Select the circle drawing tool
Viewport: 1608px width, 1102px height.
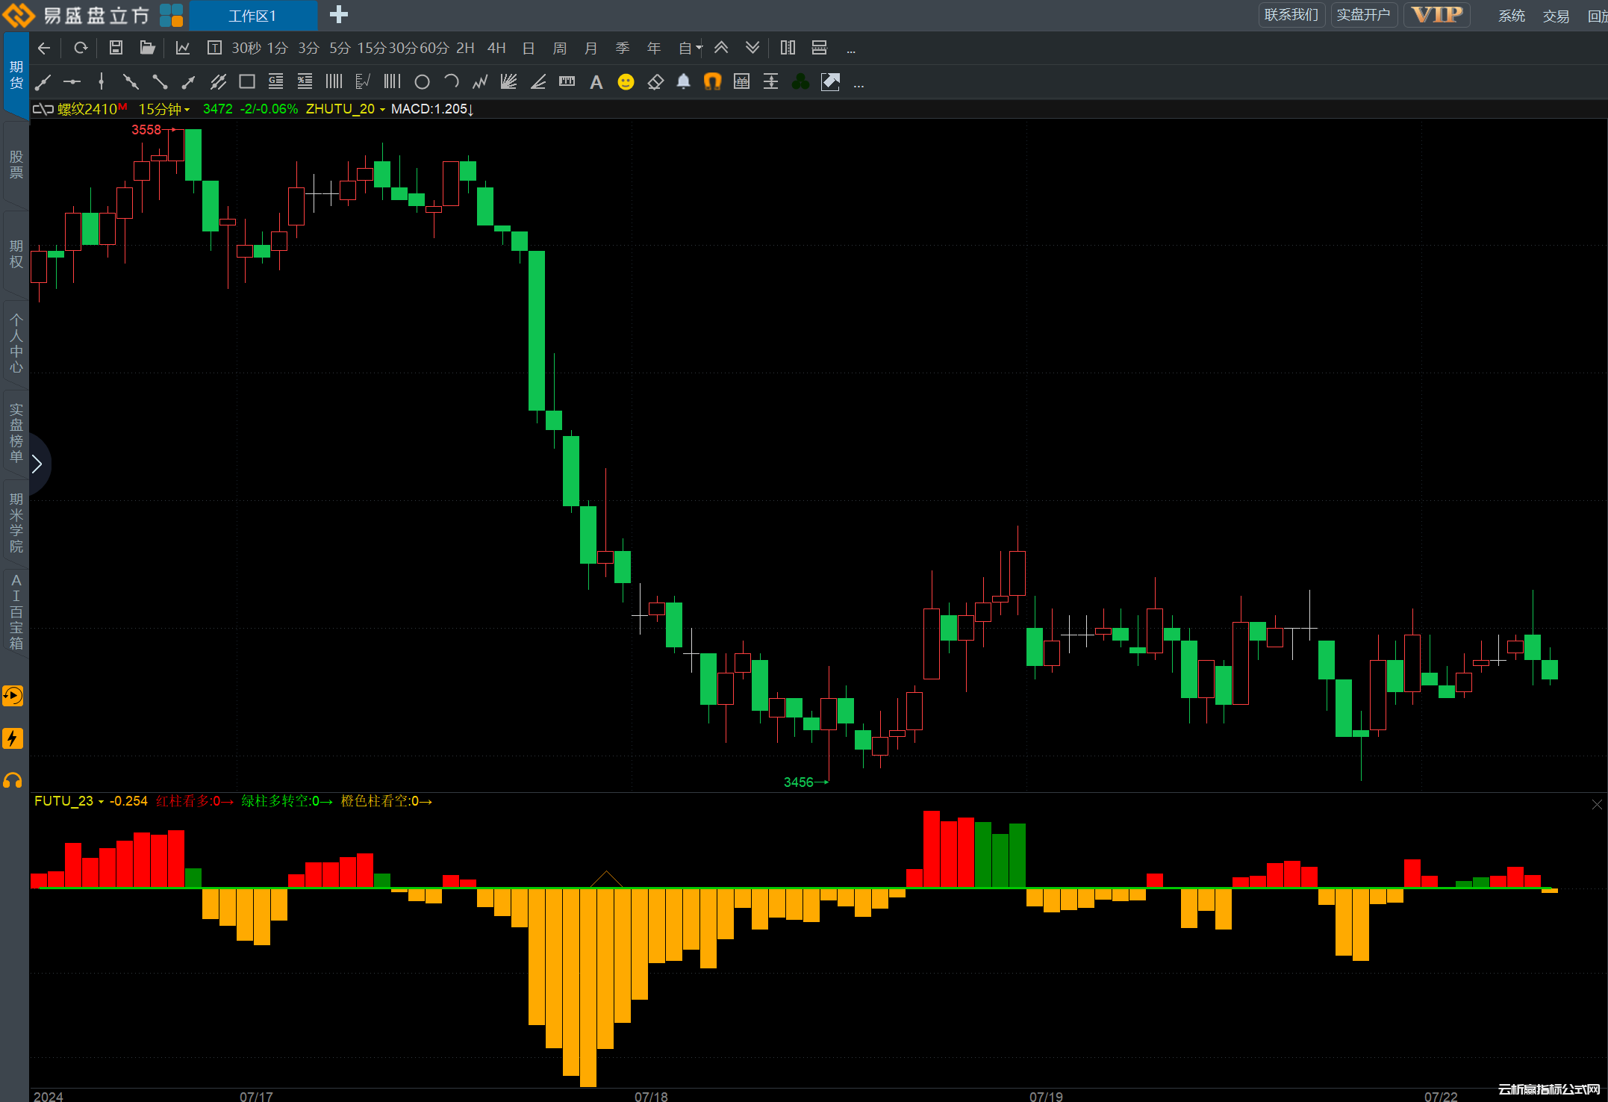coord(422,82)
